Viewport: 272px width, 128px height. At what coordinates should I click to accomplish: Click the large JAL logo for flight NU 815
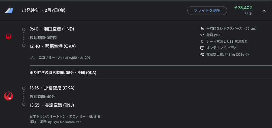pyautogui.click(x=8, y=96)
